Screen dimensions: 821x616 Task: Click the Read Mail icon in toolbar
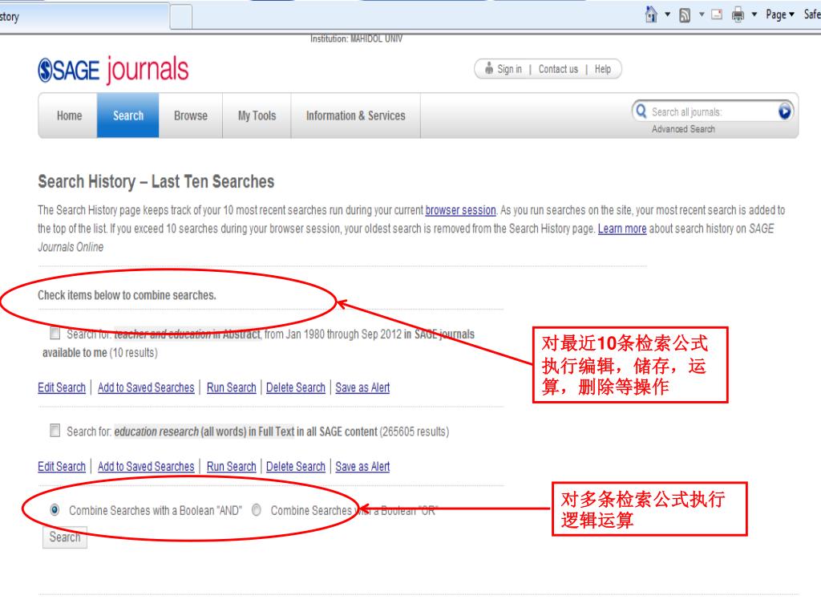(717, 14)
